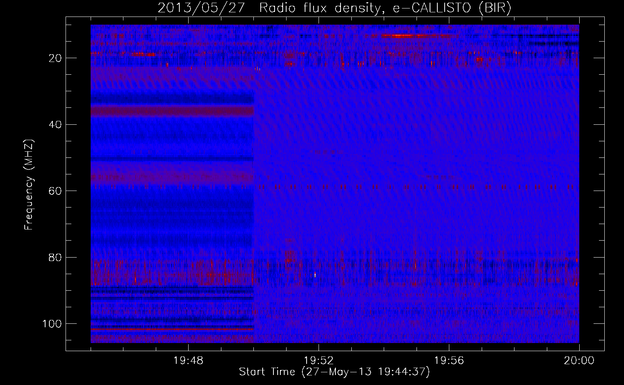The width and height of the screenshot is (624, 385).
Task: Click the 20:00 time tick label
Action: [579, 361]
